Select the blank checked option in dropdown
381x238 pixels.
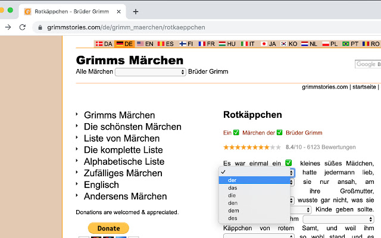pos(254,172)
